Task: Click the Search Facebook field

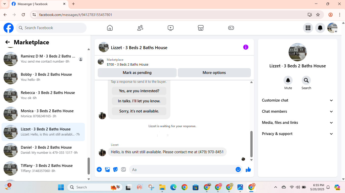Action: [51, 28]
